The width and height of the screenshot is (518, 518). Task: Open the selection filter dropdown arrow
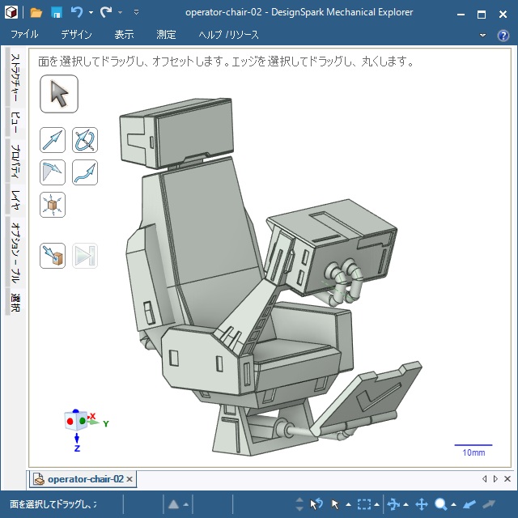click(x=348, y=504)
